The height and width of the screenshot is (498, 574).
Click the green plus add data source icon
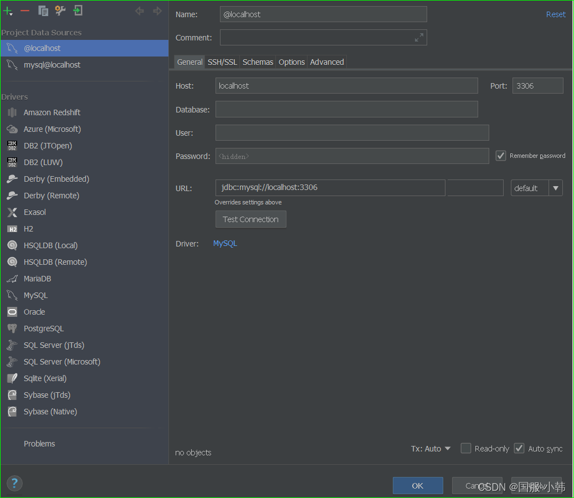point(8,11)
